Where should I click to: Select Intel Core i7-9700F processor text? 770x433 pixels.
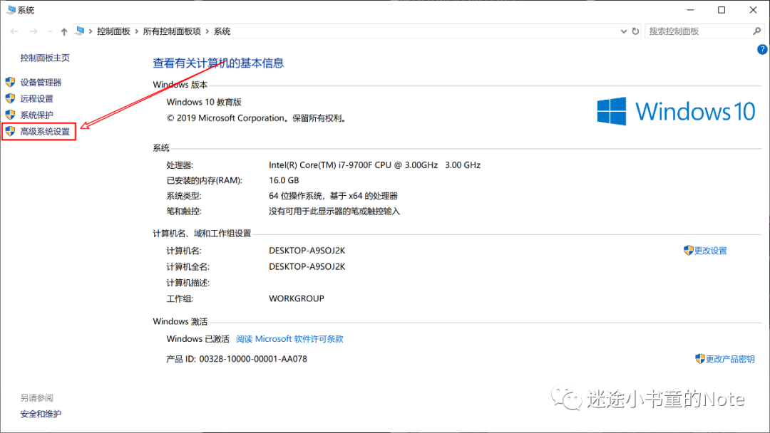pos(375,165)
